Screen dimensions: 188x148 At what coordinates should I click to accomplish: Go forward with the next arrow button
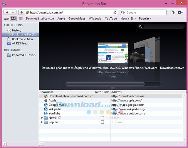(x=14, y=12)
